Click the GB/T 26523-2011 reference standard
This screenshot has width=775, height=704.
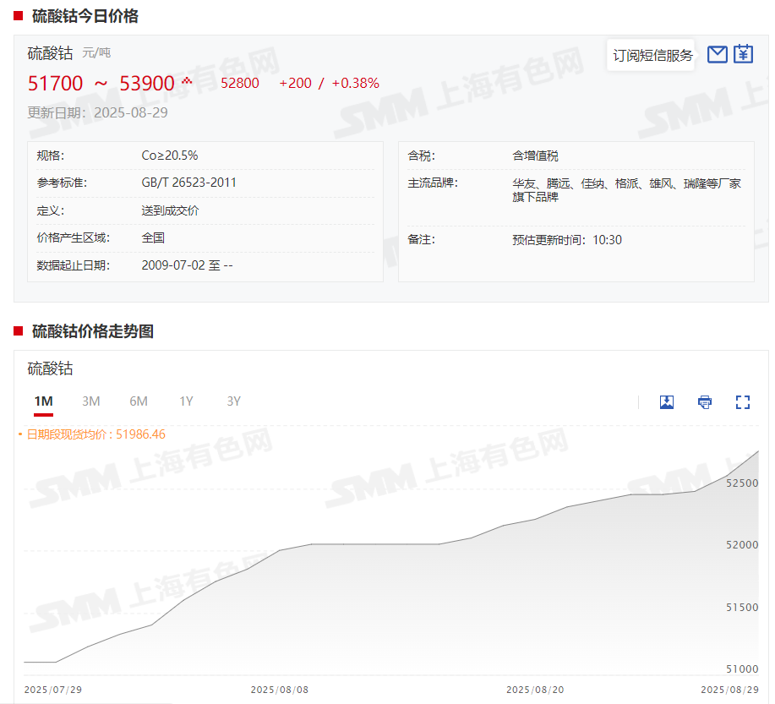[x=189, y=183]
